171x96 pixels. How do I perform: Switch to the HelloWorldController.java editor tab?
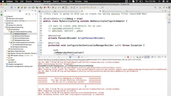[112, 11]
